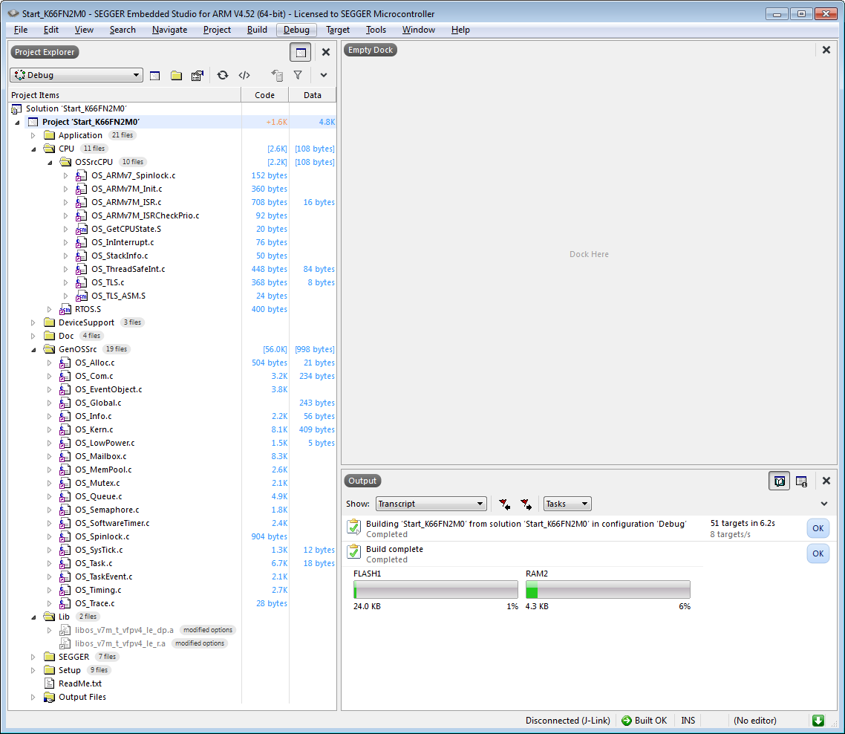Click the Doc folder icon
Image resolution: width=845 pixels, height=734 pixels.
pos(49,336)
